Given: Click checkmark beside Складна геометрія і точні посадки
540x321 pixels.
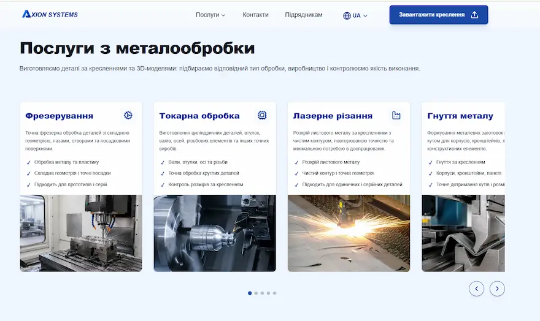Looking at the screenshot, I should [29, 173].
